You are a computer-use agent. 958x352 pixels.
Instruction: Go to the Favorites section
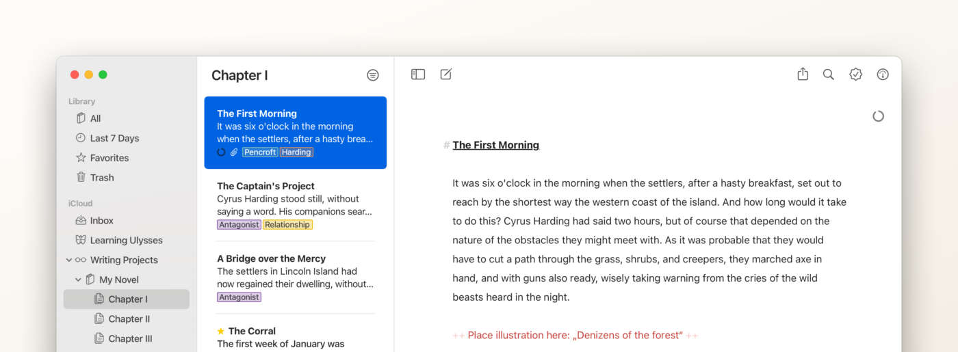(109, 158)
